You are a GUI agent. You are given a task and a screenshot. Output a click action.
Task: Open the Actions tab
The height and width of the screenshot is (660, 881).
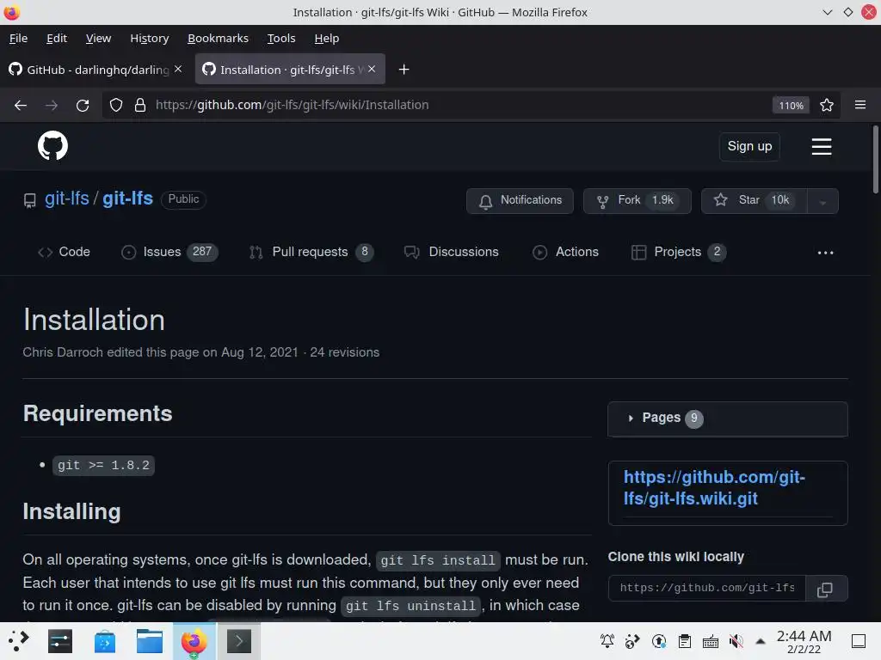click(x=566, y=252)
